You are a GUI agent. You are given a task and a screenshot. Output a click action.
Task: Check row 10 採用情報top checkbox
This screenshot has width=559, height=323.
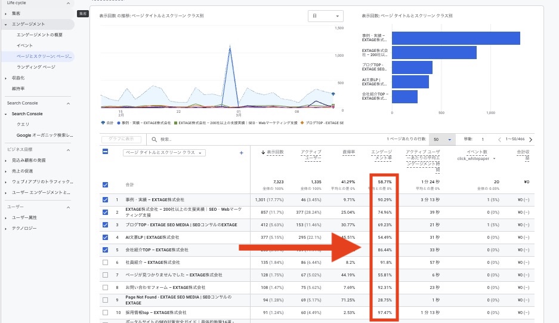coord(105,313)
